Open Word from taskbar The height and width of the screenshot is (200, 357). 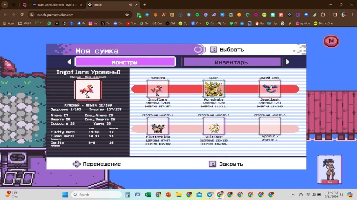137,195
